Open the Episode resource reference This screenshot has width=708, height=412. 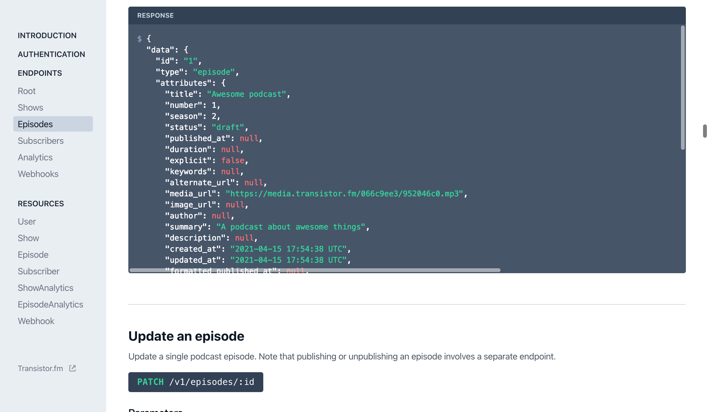33,255
